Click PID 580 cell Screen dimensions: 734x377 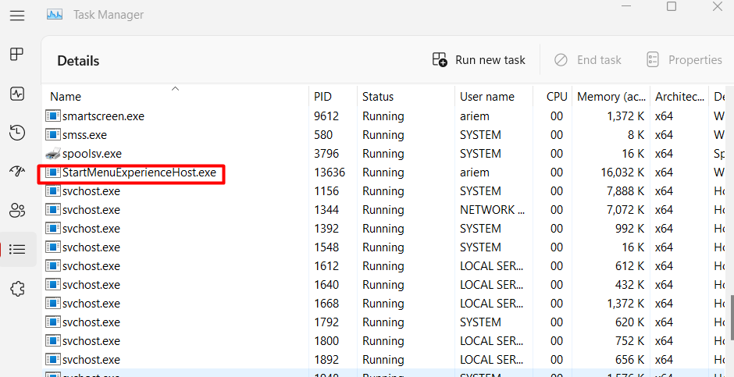click(x=323, y=135)
